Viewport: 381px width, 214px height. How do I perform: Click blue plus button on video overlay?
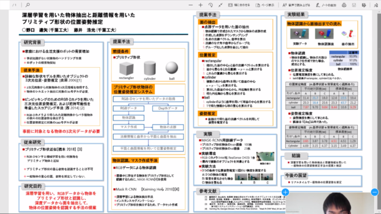[x=285, y=192]
